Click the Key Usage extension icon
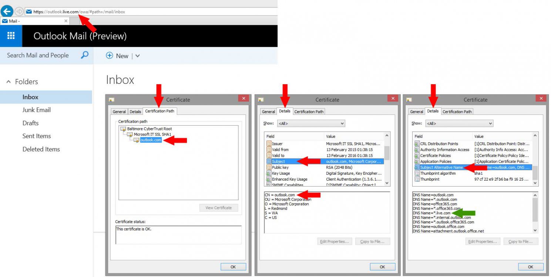Screen dimensions: 551x277 (x=269, y=173)
